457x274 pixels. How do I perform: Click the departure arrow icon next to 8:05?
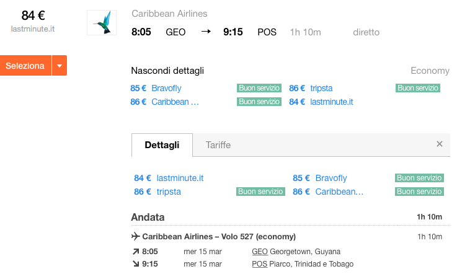point(136,251)
